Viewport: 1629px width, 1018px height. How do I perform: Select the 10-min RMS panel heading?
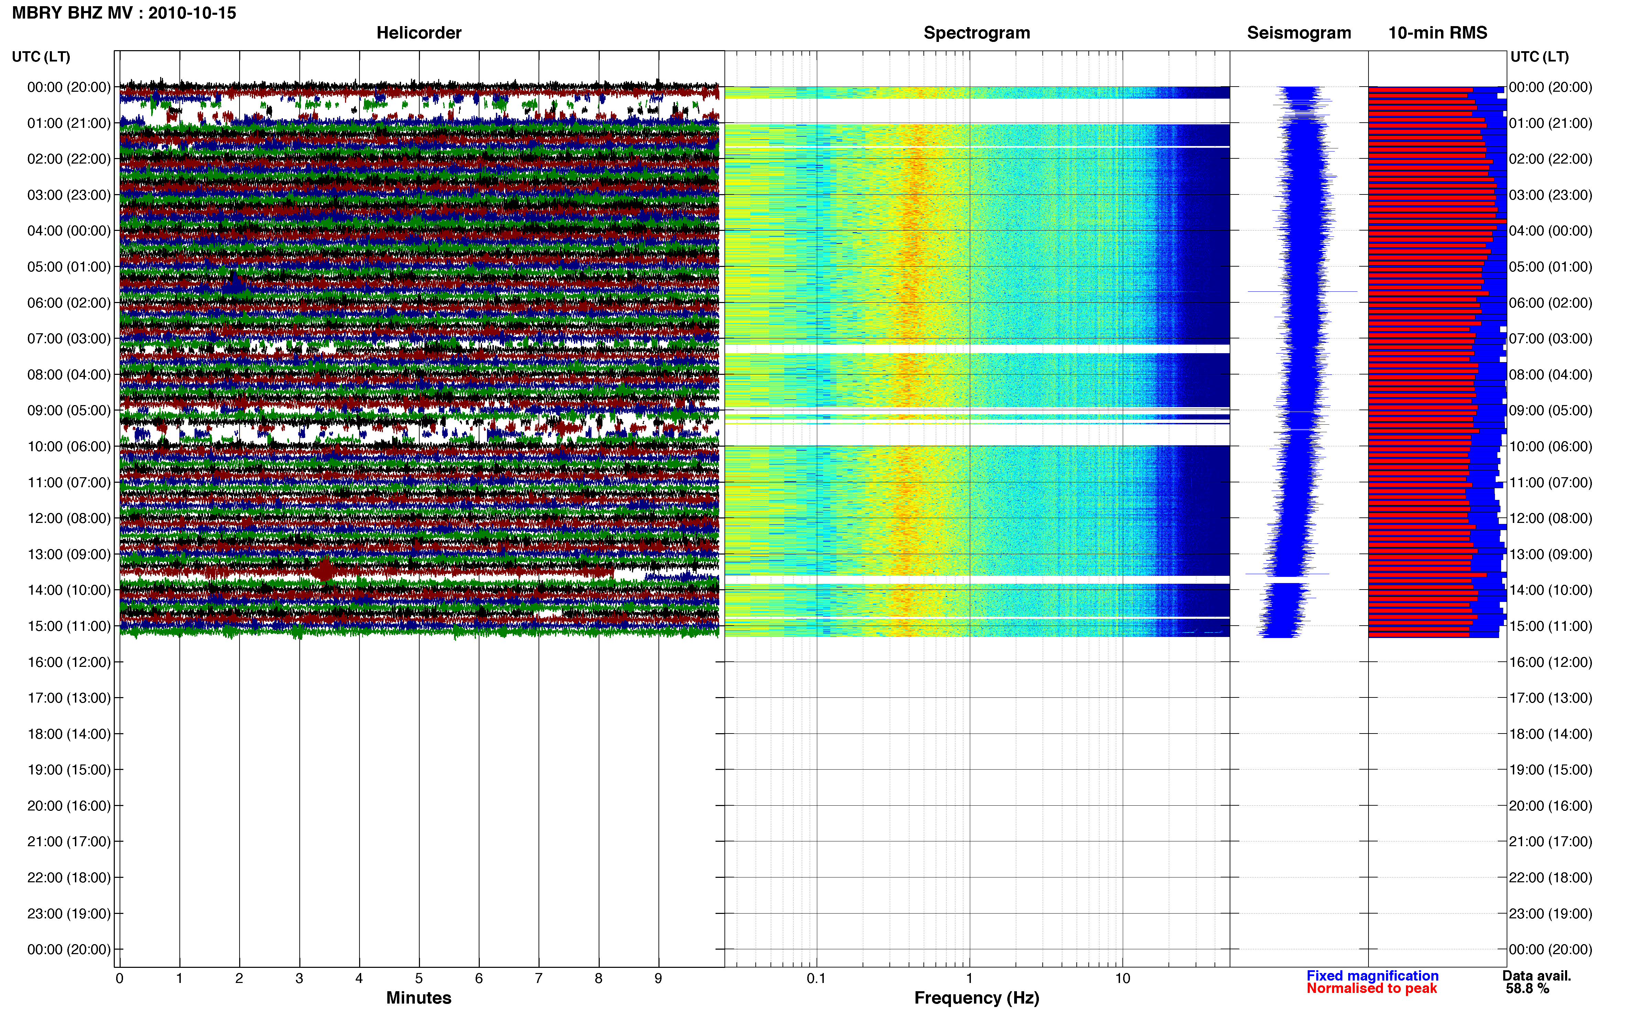pyautogui.click(x=1437, y=32)
